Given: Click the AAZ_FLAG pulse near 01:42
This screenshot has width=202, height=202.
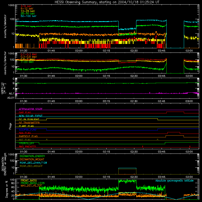Looking at the screenshot, I should (x=47, y=140).
